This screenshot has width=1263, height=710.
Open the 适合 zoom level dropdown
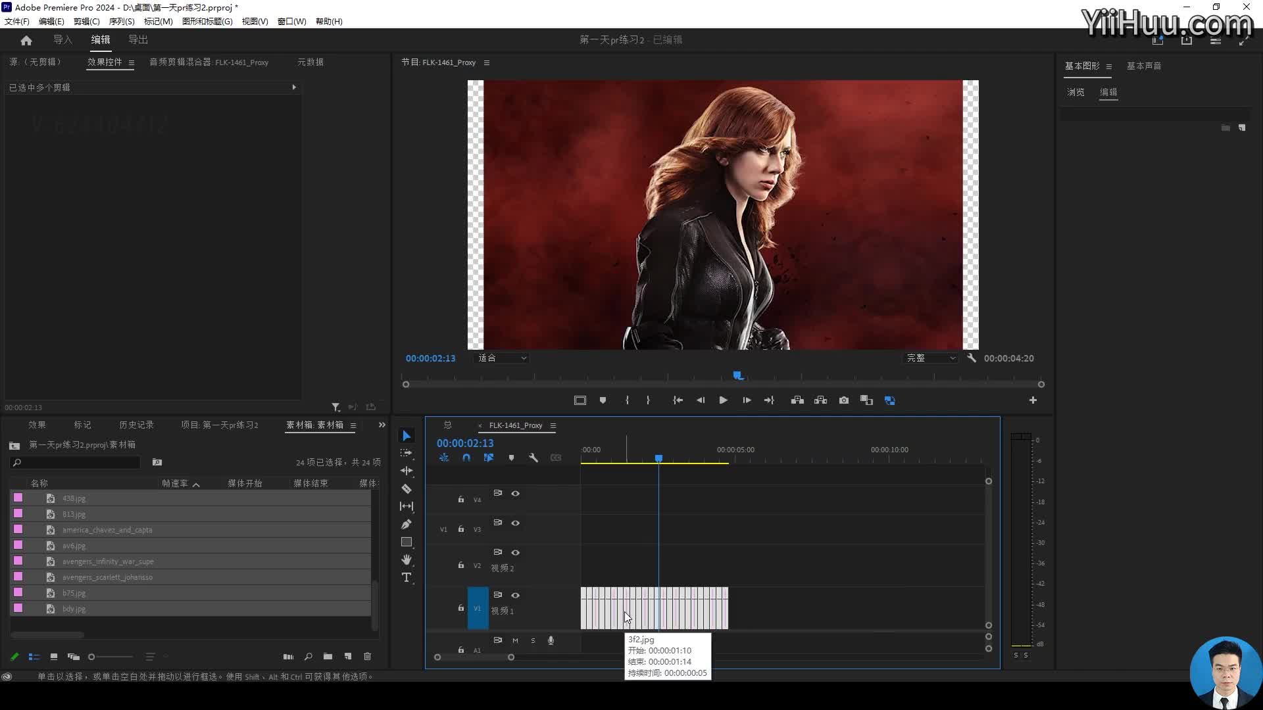[502, 358]
